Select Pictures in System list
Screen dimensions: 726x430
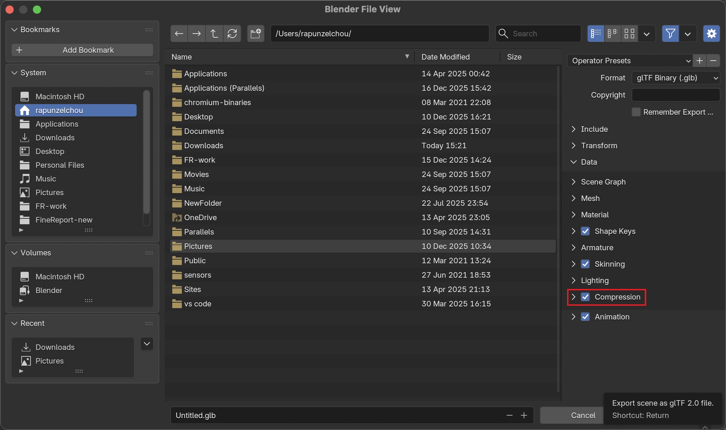point(76,192)
